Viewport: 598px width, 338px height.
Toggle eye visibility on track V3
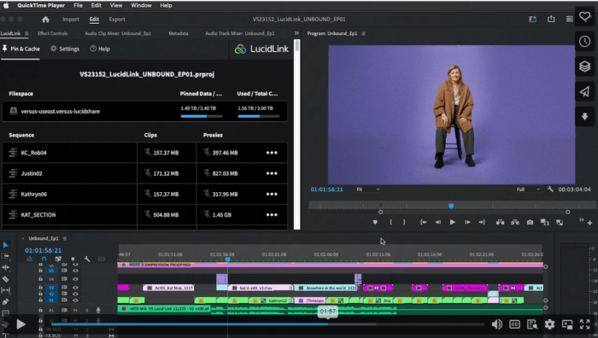click(x=75, y=288)
